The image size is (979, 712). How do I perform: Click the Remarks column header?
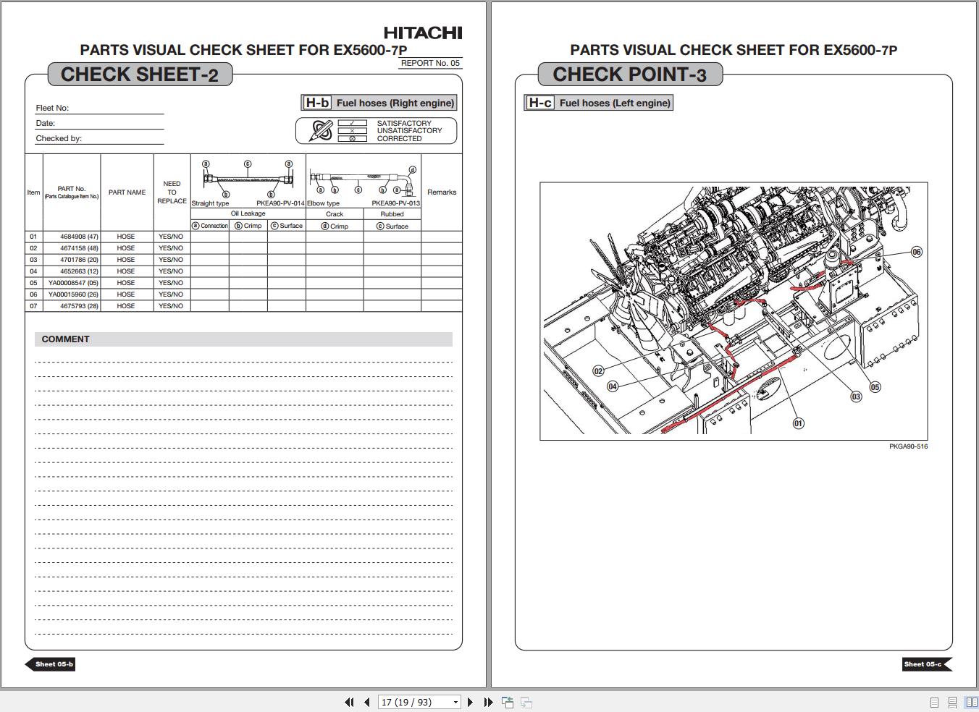(442, 192)
